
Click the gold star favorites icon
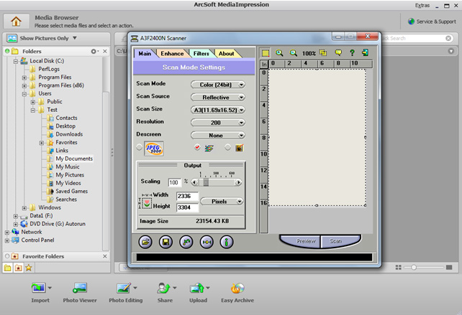pos(29,268)
